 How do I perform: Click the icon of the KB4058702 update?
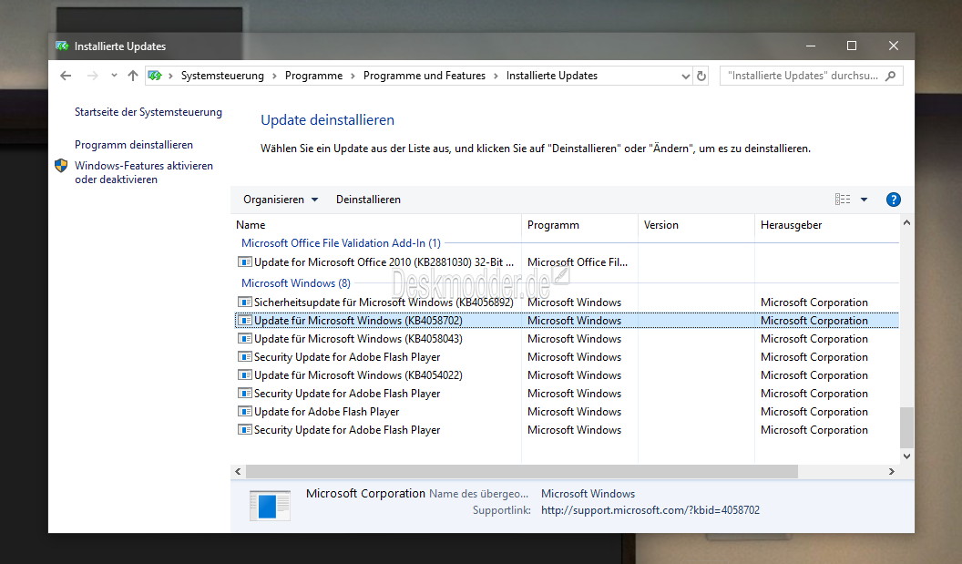pyautogui.click(x=245, y=321)
